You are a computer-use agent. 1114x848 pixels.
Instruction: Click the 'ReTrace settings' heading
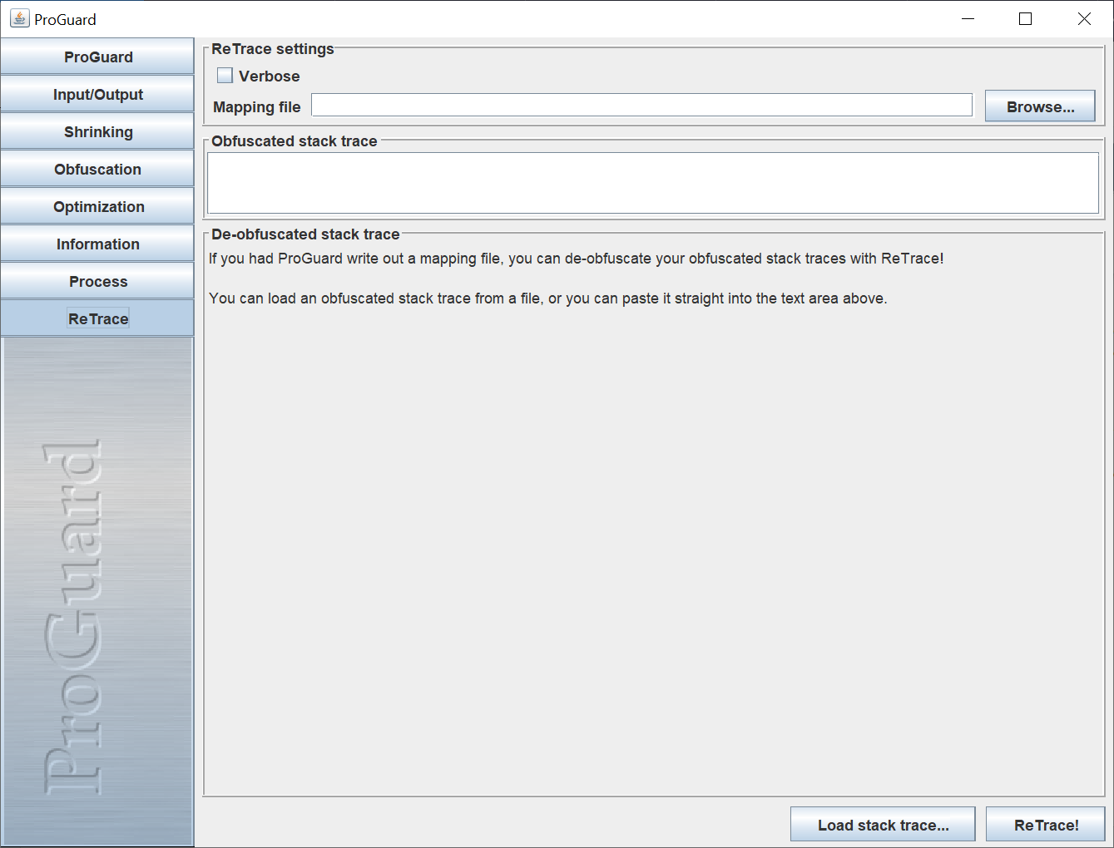pos(272,49)
